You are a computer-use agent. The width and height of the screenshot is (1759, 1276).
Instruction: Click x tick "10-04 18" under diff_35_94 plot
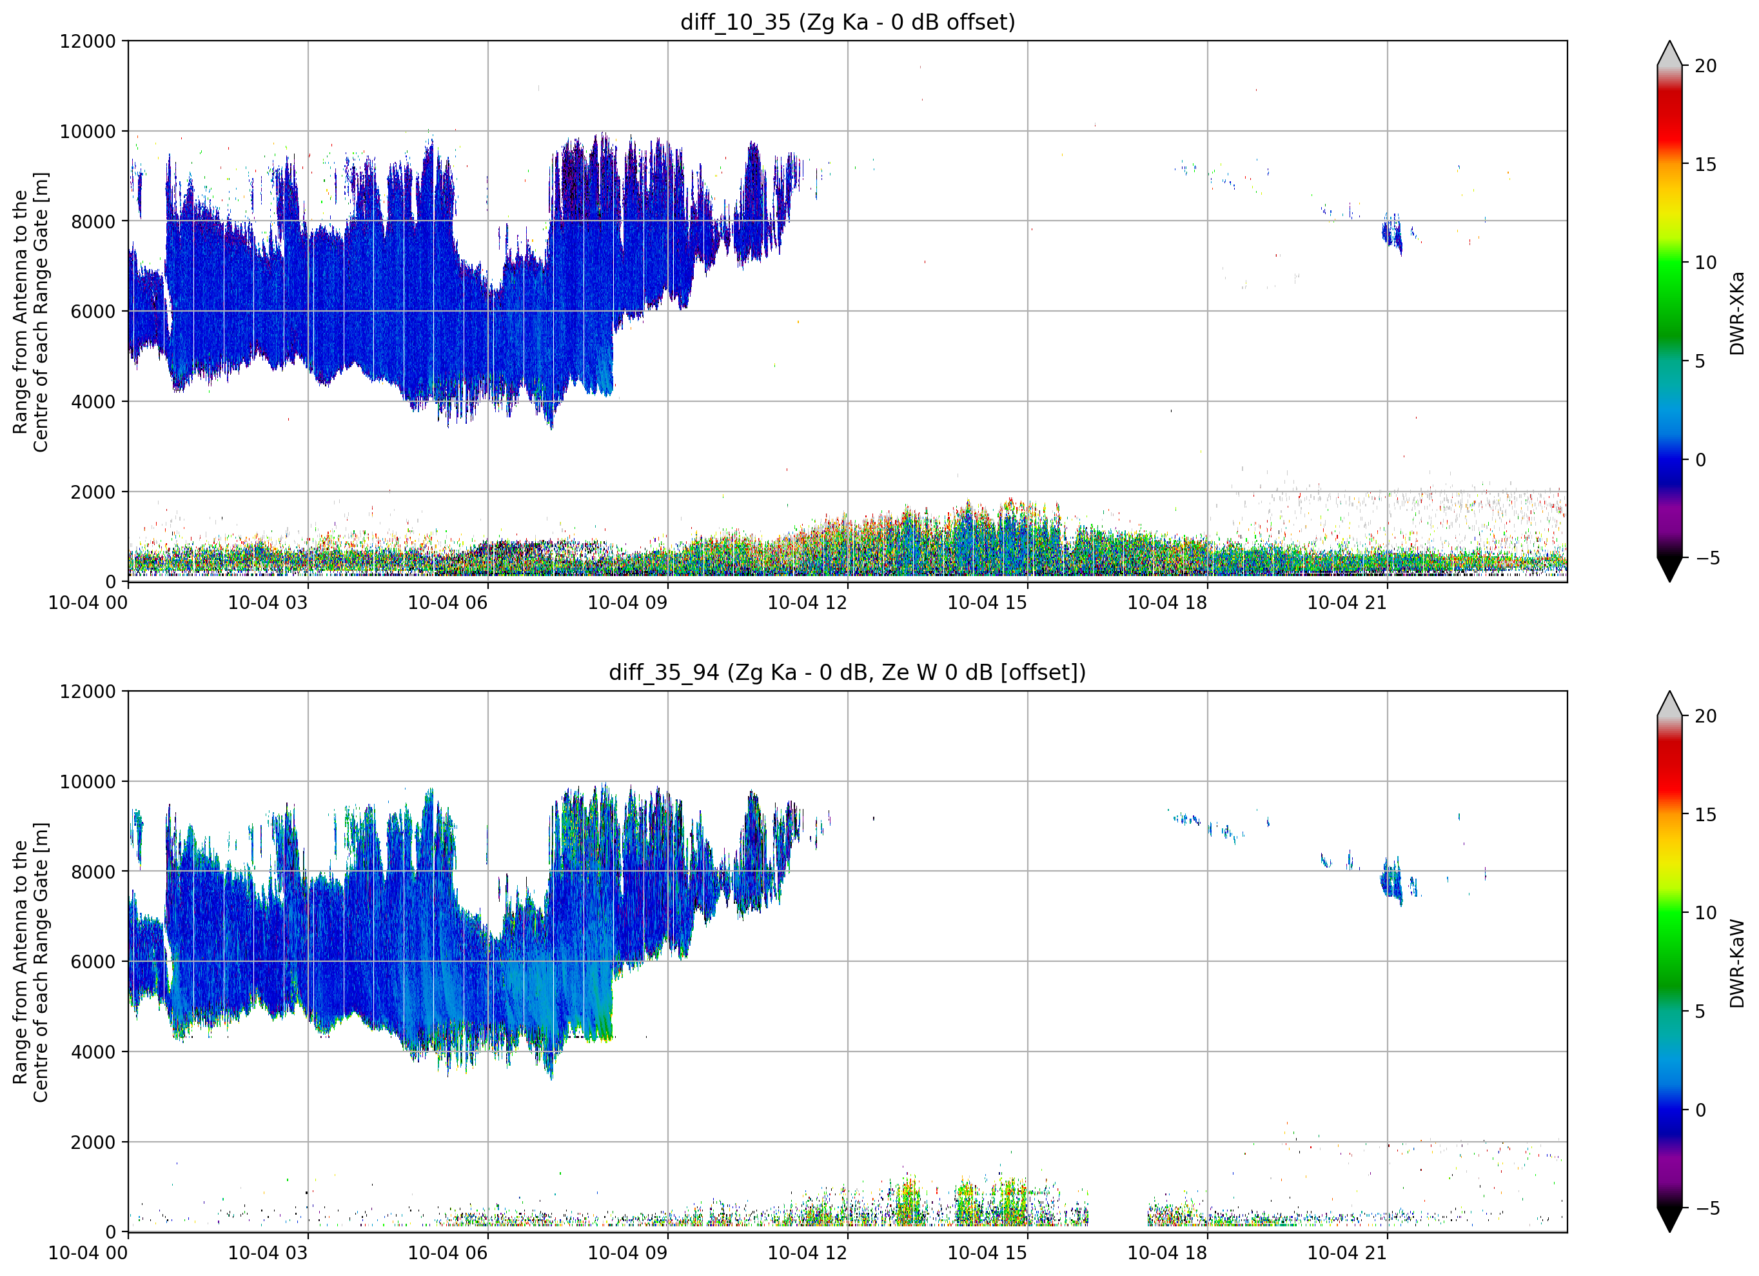pos(1167,1253)
